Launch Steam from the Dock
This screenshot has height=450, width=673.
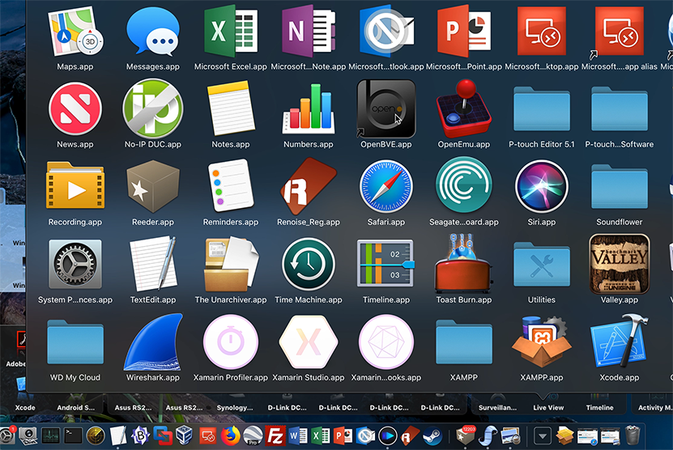432,436
